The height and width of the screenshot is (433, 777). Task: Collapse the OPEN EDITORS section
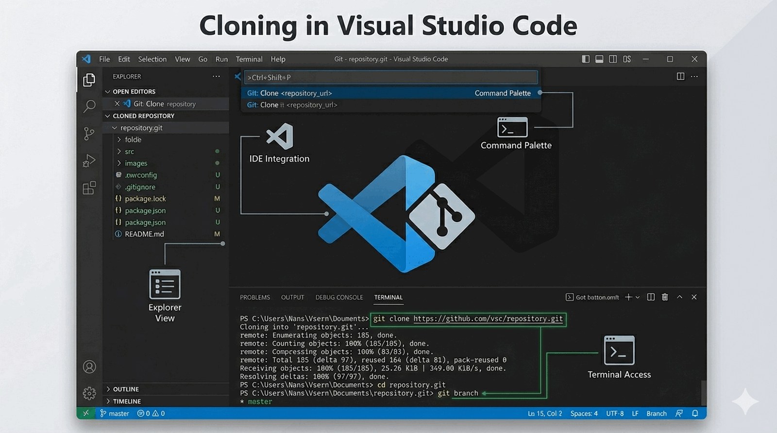pos(108,92)
